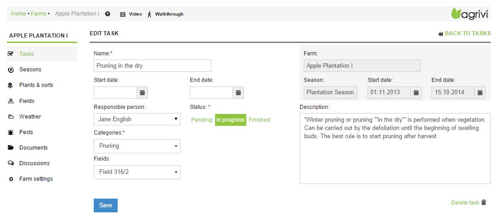The image size is (499, 216).
Task: Set task status to Pending
Action: [201, 120]
